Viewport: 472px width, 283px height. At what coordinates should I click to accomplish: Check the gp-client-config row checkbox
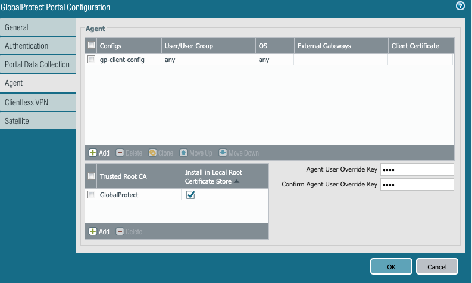[91, 59]
